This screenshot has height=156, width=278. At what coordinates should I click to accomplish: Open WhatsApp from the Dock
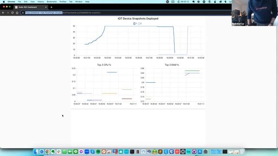64,152
